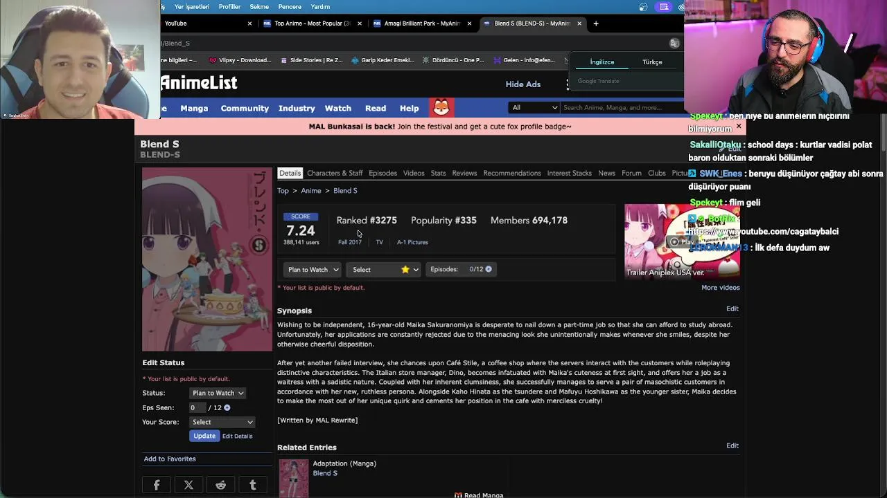Screen dimensions: 887x498
Task: Open Characters & Staff tab
Action: (335, 173)
